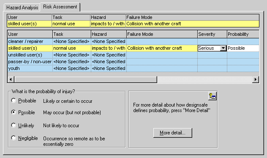Screen dimensions: 267x158
Task: Click the Severity column header
Action: pos(212,34)
